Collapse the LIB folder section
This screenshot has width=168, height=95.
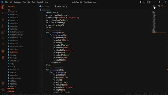pyautogui.click(x=9, y=10)
